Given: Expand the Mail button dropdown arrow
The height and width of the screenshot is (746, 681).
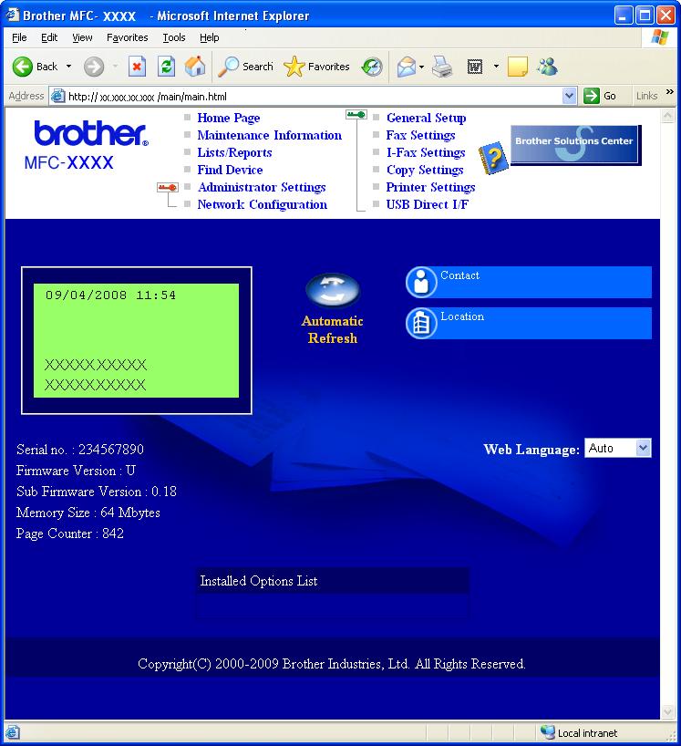Looking at the screenshot, I should [421, 67].
